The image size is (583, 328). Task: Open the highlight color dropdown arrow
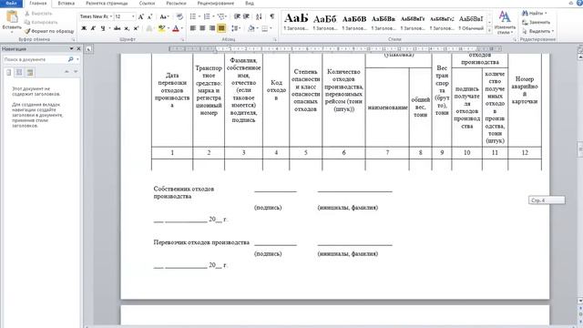[169, 28]
